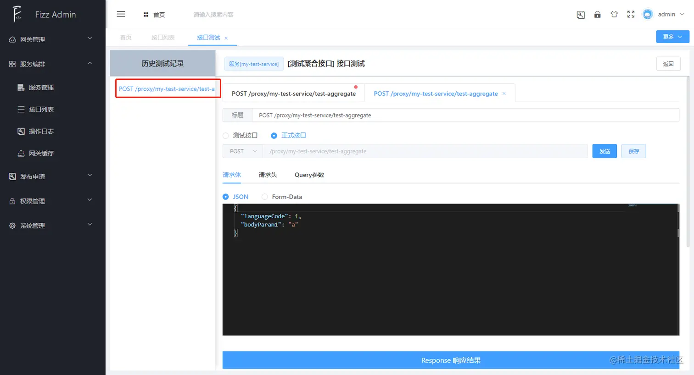Click the edit note icon in header
Viewport: 694px width, 375px height.
[581, 15]
